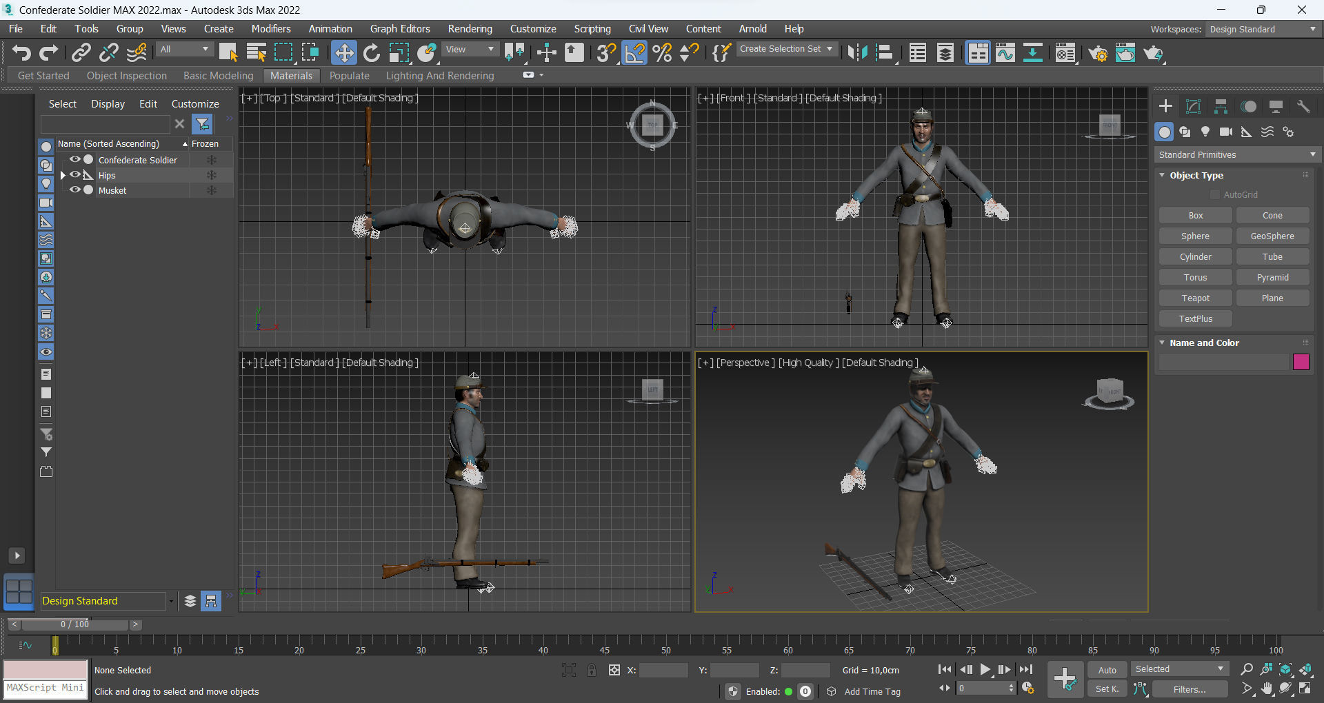Toggle Auto Key mode
Screen dimensions: 1324x703
point(1107,670)
